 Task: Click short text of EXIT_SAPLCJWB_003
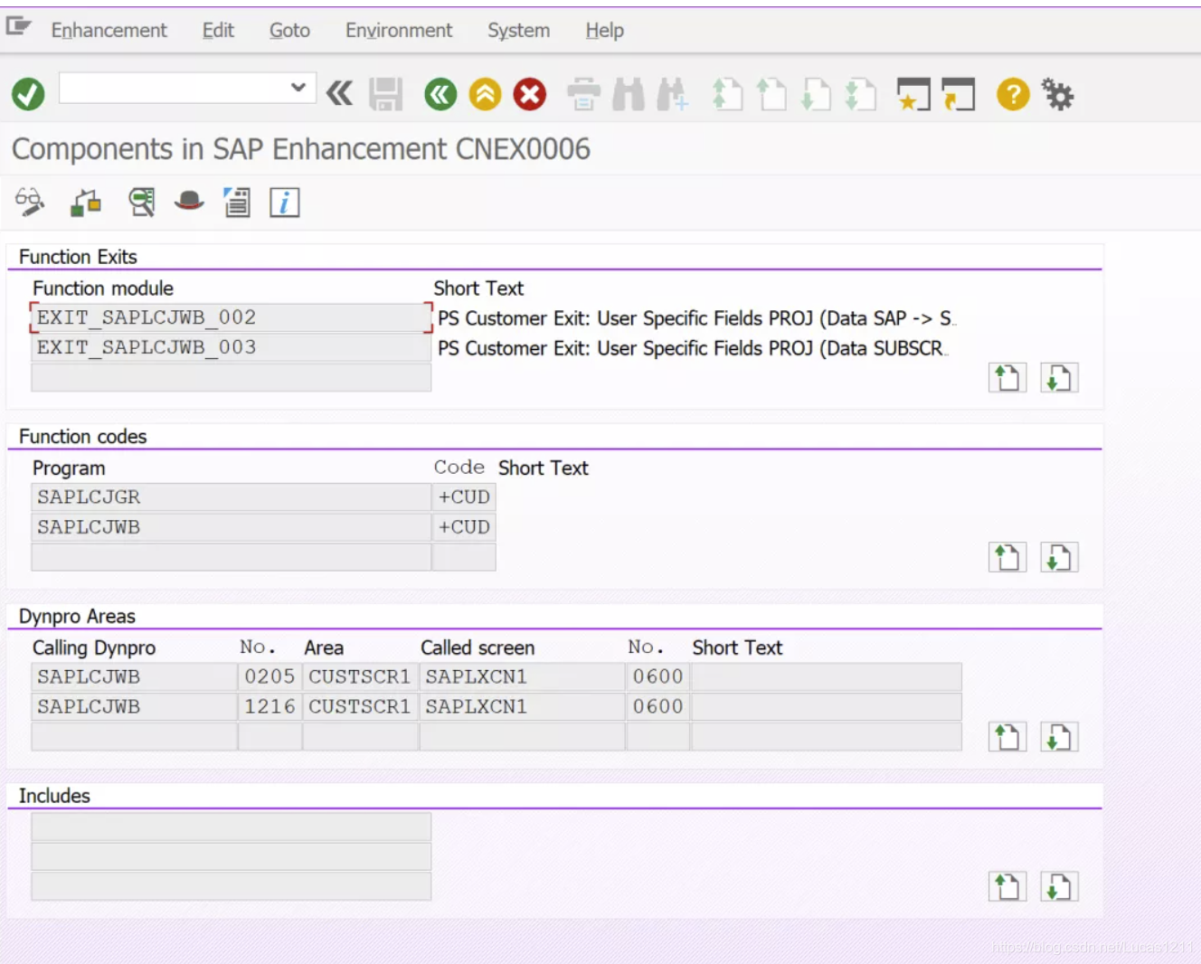click(693, 348)
